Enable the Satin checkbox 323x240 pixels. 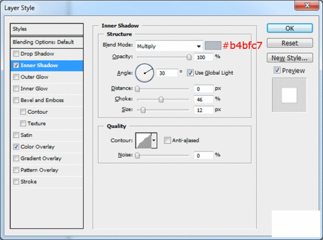click(16, 135)
